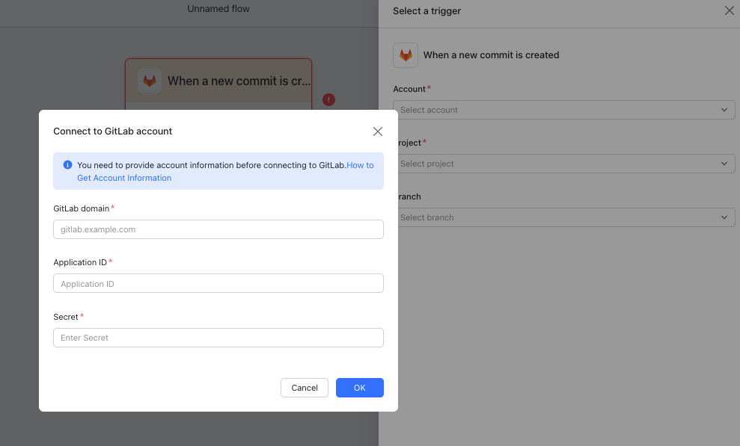This screenshot has height=446, width=740.
Task: Click the Branch field's chevron icon
Action: coord(724,217)
